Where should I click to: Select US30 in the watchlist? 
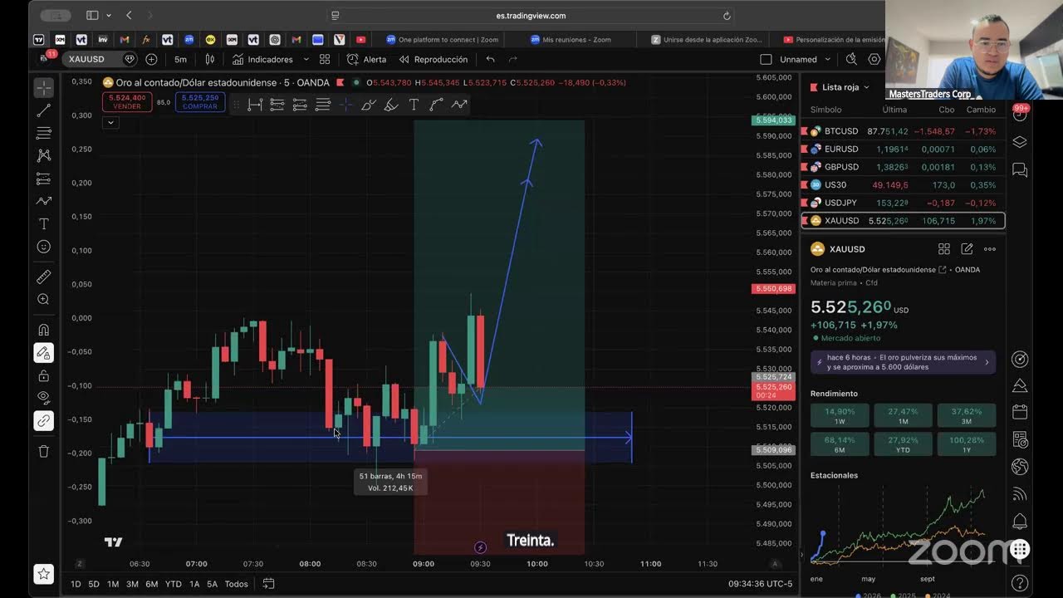903,184
